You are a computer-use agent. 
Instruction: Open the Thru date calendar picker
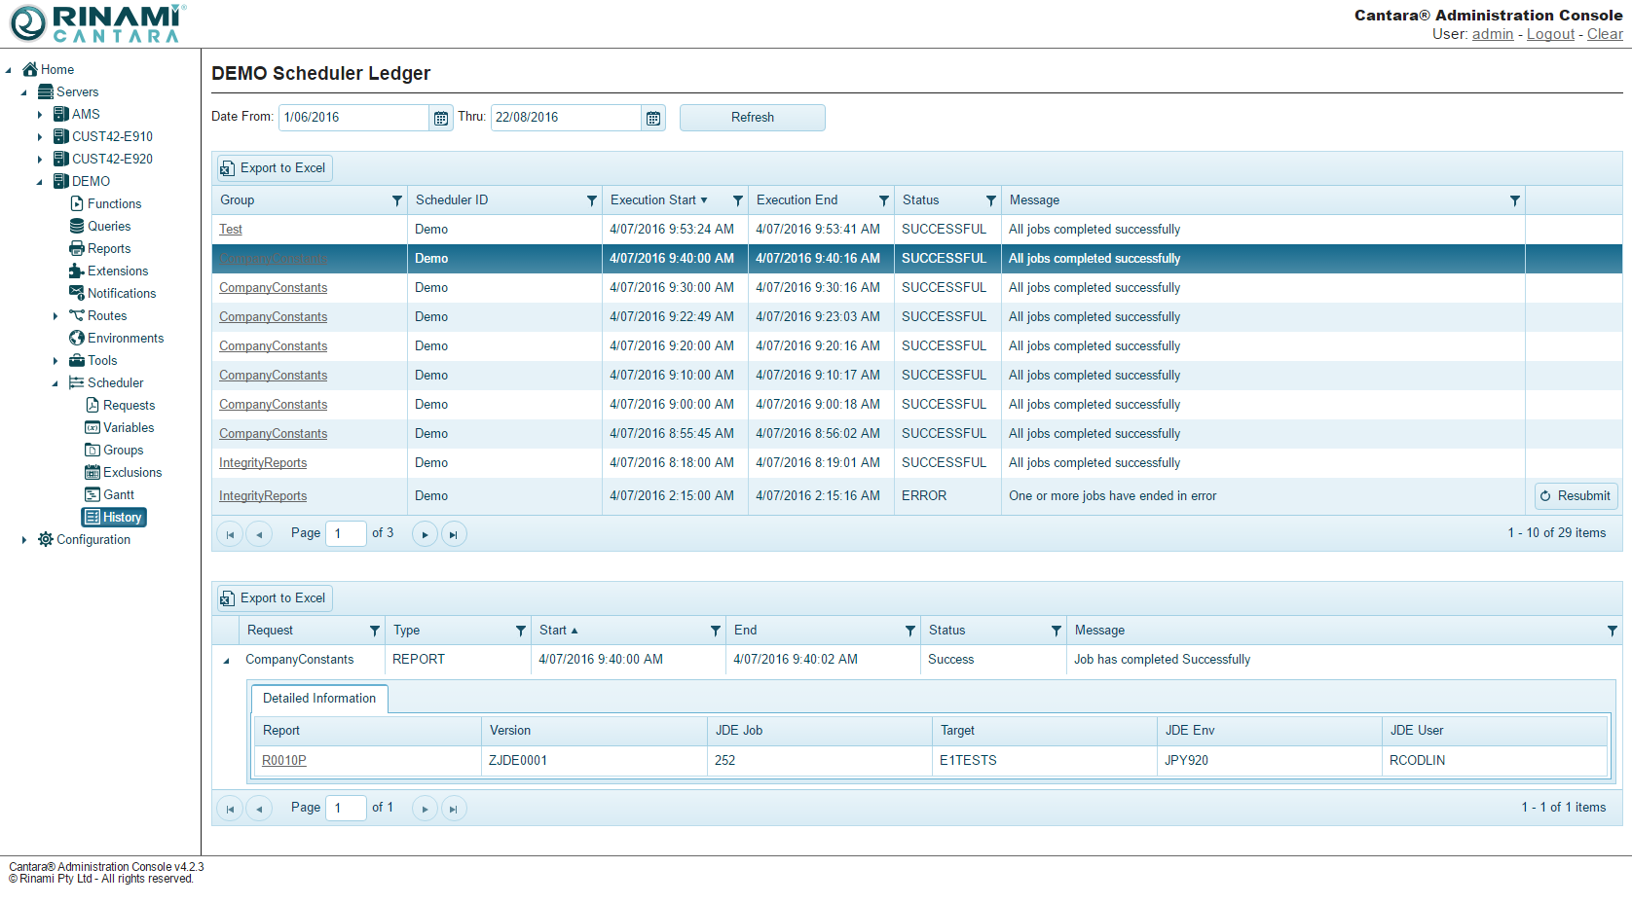653,118
